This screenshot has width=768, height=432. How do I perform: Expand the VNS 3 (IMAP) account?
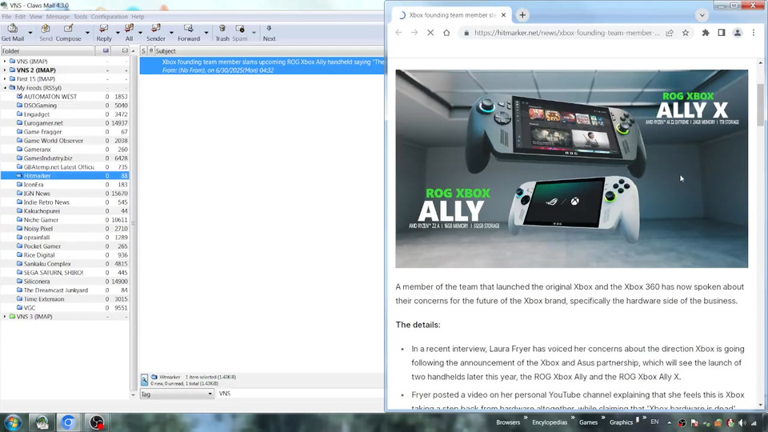5,317
